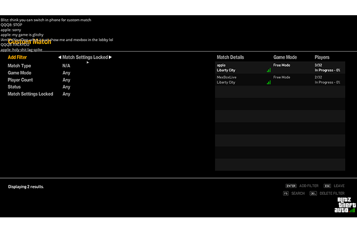Click the Any value beside Match Settings Locked row
357x236 pixels.
coord(66,94)
